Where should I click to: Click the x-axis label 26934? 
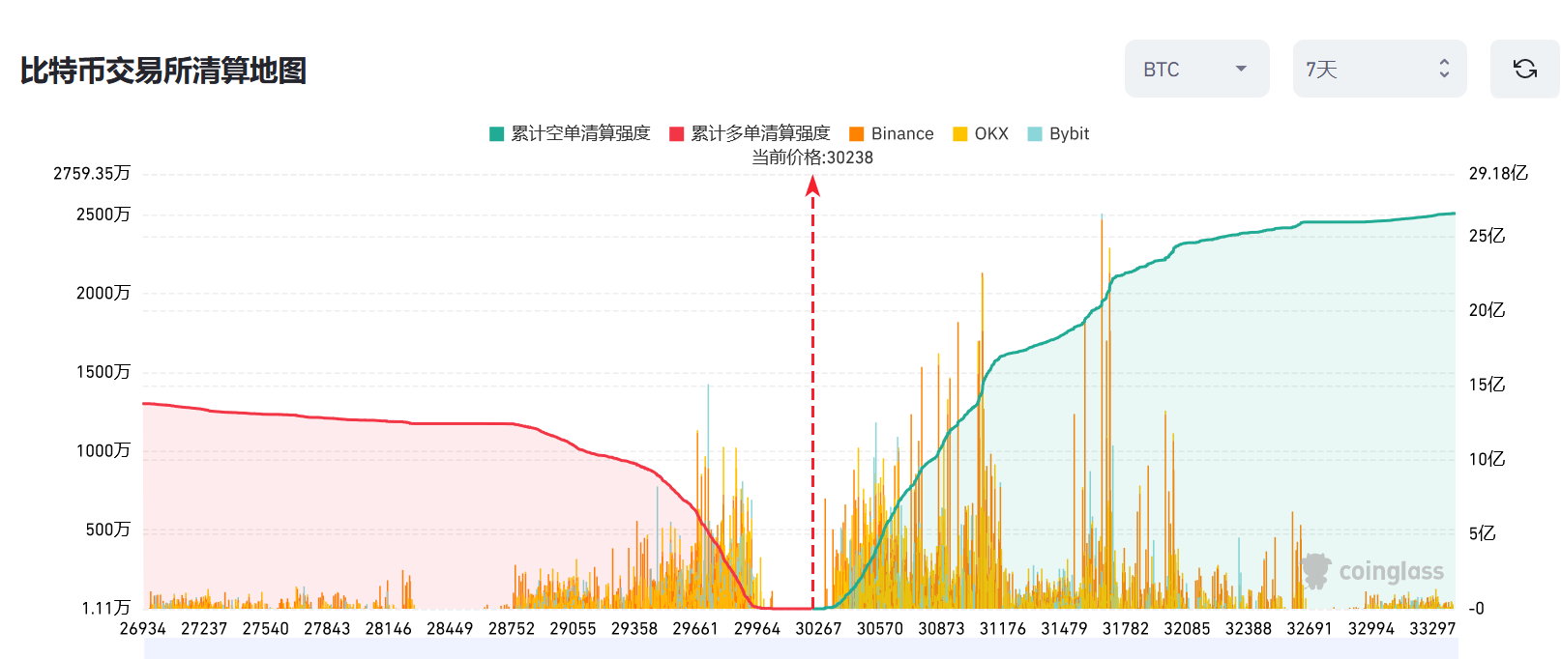143,628
